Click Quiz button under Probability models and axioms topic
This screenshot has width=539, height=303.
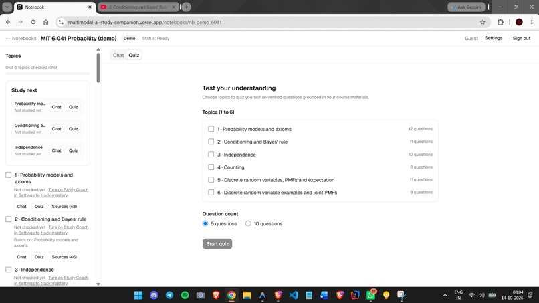coord(39,207)
